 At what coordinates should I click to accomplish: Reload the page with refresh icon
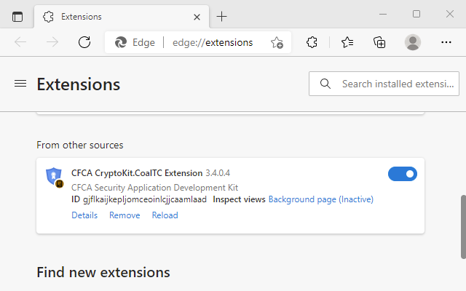tap(84, 42)
